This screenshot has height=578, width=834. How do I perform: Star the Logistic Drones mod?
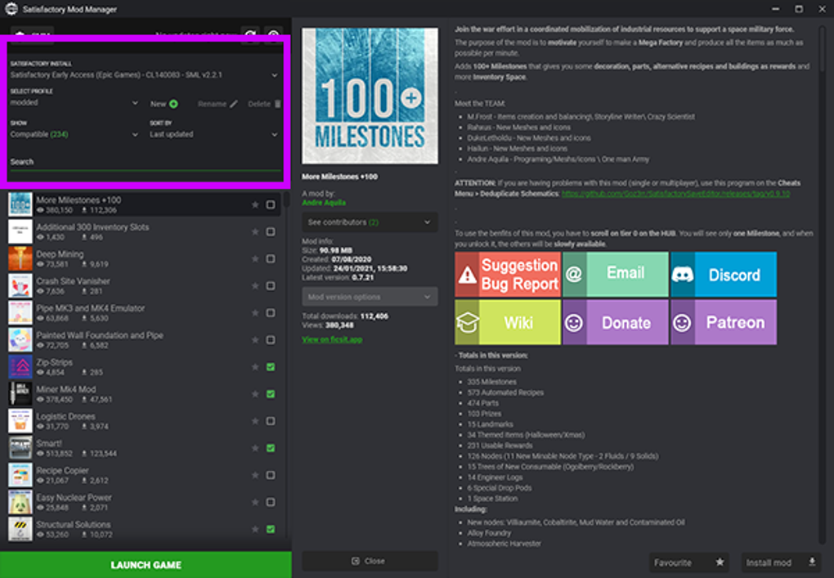[x=255, y=421]
